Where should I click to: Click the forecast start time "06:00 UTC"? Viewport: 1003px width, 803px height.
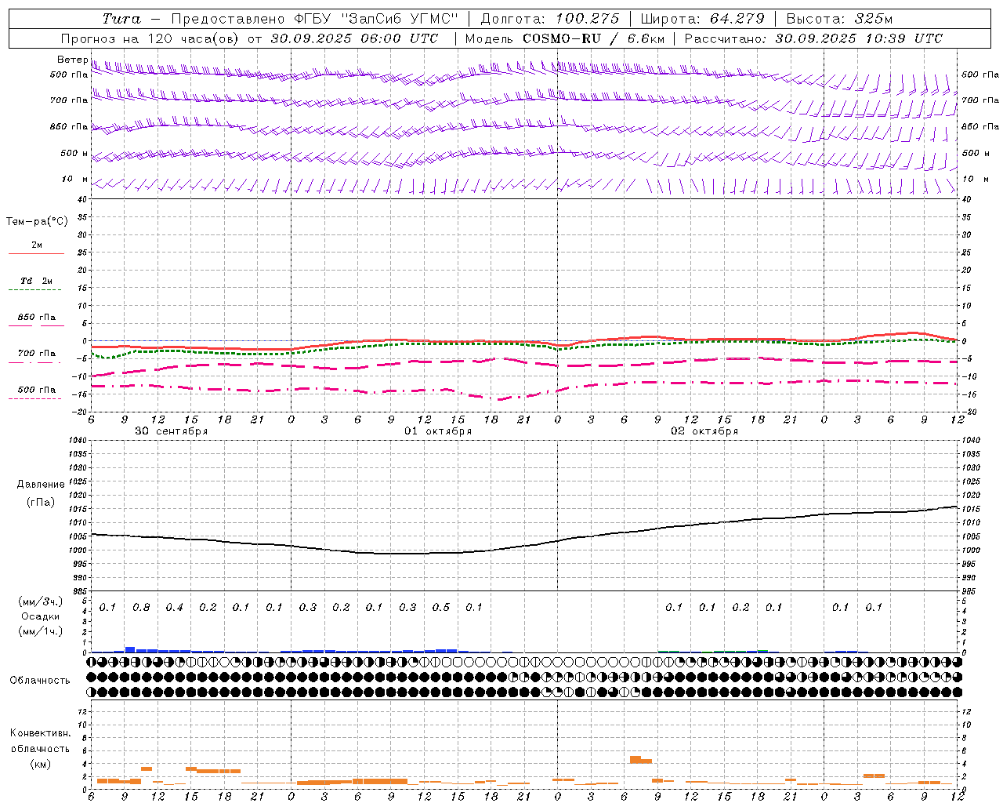point(399,38)
